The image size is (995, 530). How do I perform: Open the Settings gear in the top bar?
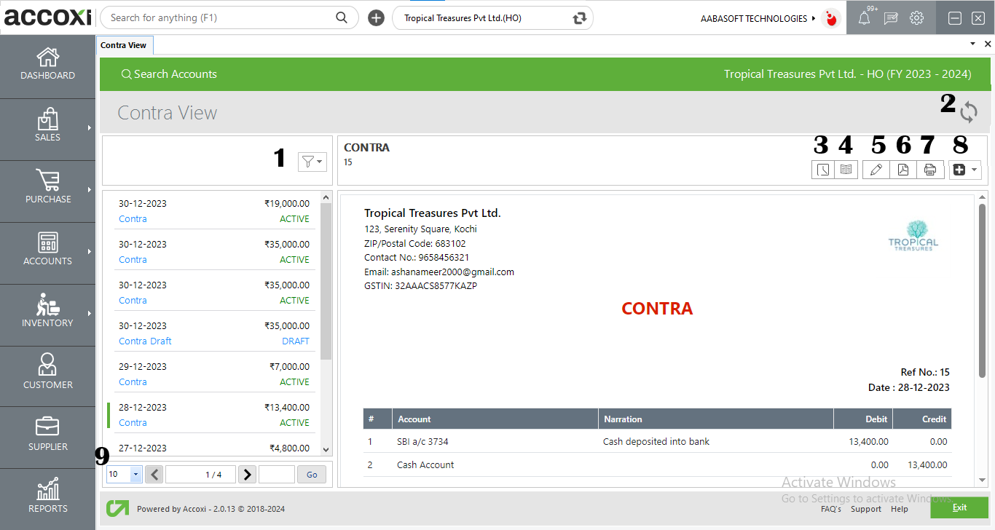tap(916, 17)
